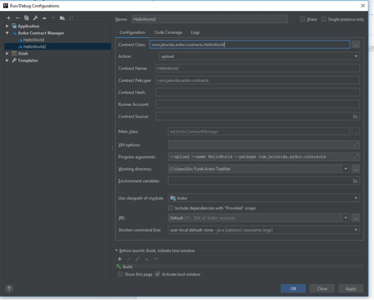Browse for Contract Source folder icon
Image resolution: width=374 pixels, height=300 pixels.
[355, 116]
